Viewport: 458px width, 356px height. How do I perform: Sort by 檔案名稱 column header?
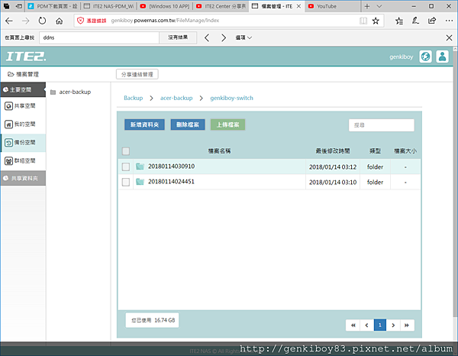pos(219,150)
